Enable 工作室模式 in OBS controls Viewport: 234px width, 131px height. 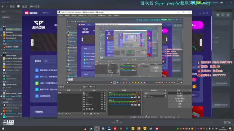coord(180,101)
